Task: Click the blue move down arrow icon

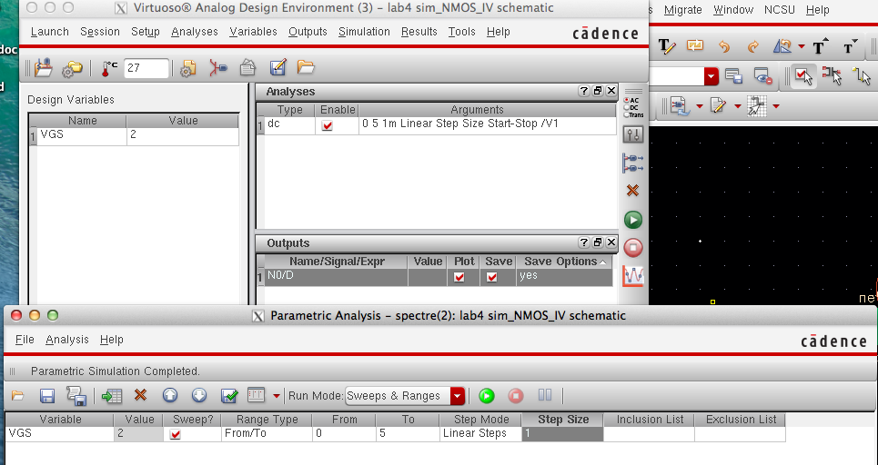Action: coord(199,396)
